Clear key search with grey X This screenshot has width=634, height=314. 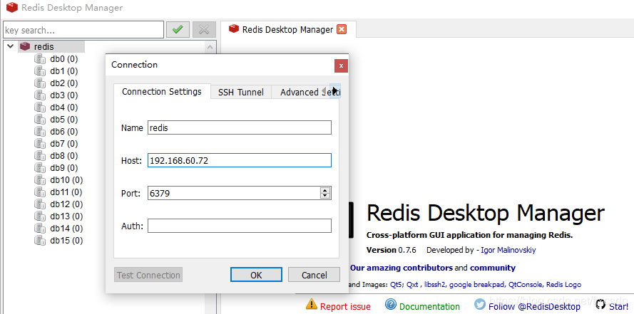coord(204,29)
